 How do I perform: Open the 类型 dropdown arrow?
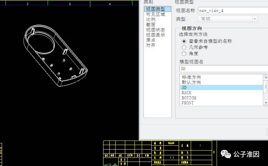point(255,19)
